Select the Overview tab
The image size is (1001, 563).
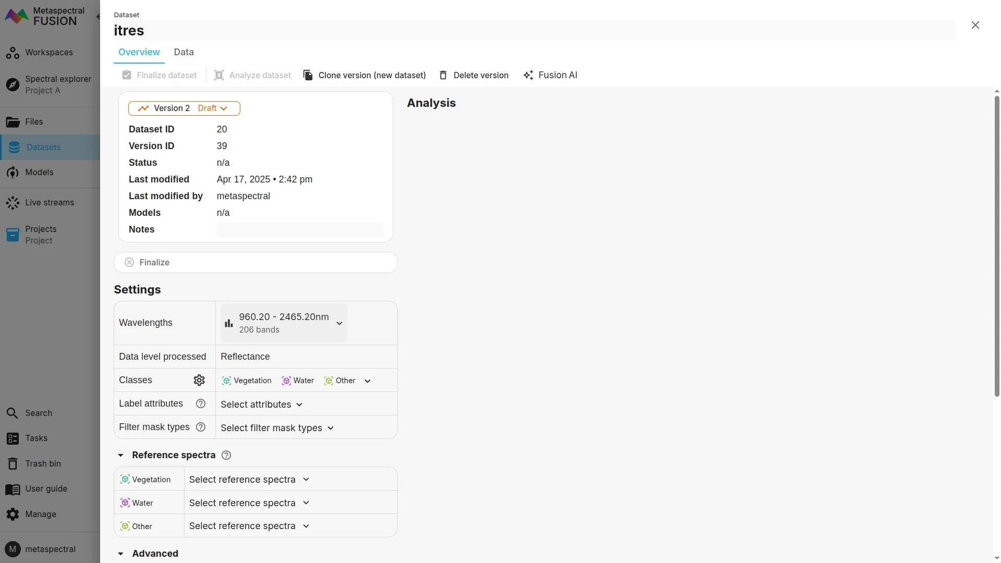[139, 52]
